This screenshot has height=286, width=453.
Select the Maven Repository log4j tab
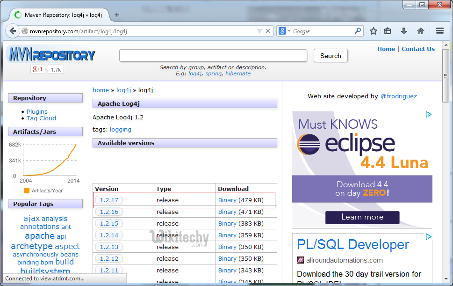pos(61,15)
